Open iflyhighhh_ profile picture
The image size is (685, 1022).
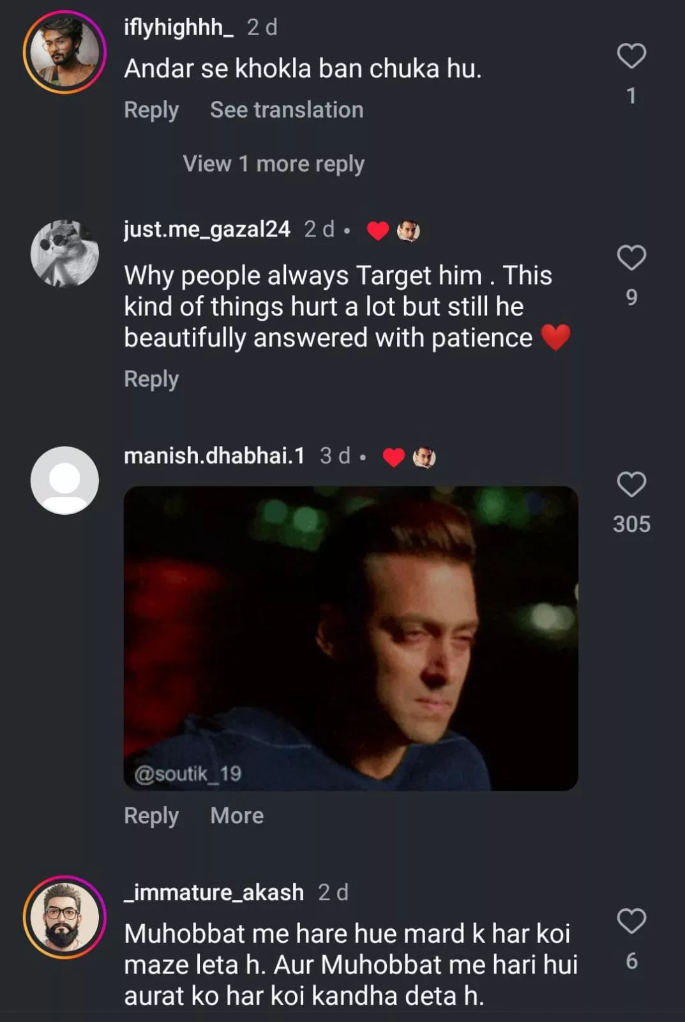(x=64, y=52)
